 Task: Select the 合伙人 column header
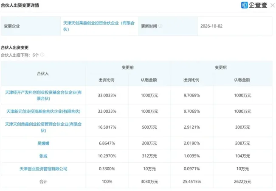click(43, 74)
